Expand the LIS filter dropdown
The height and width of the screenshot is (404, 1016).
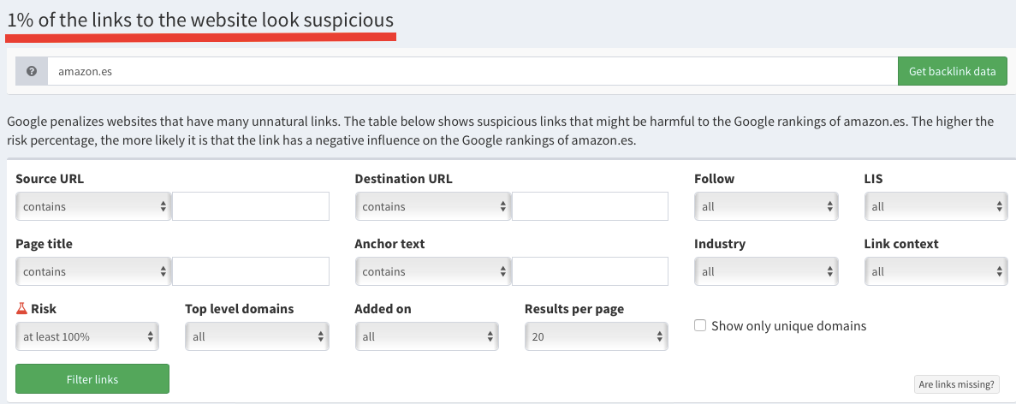(936, 206)
